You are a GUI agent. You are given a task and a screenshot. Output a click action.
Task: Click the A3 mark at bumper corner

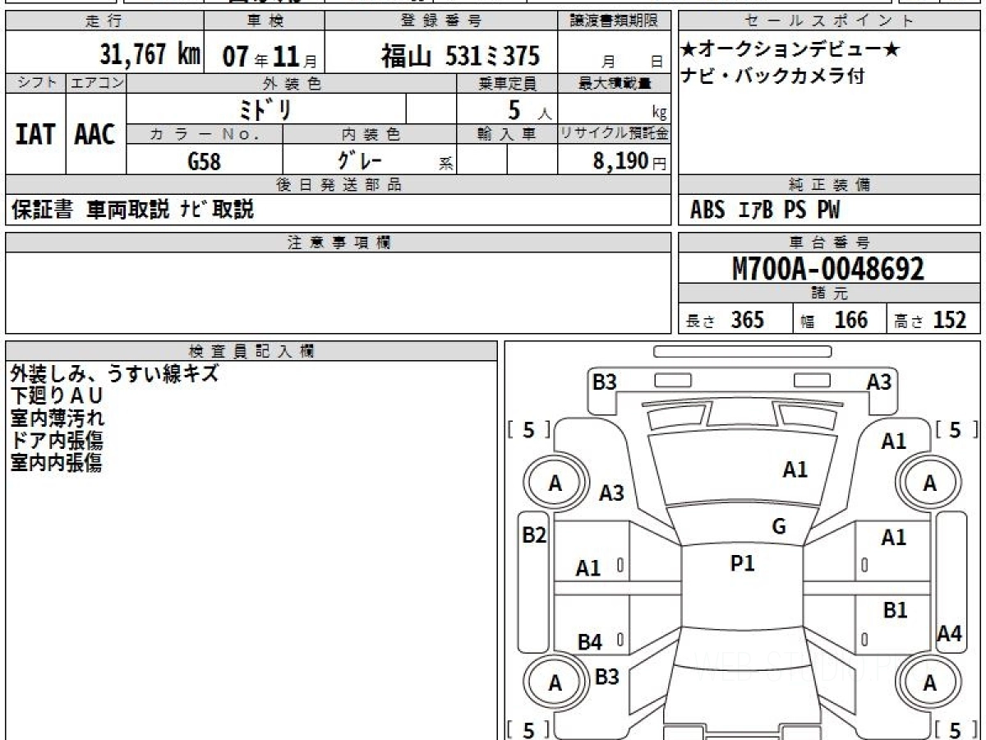tap(879, 382)
